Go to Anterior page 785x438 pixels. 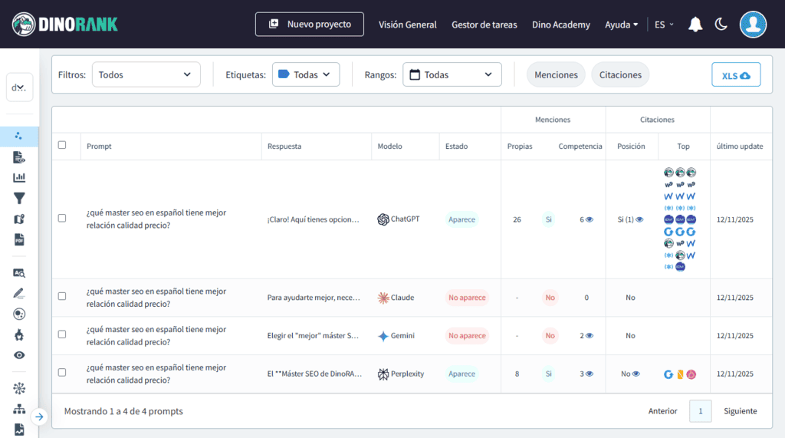[662, 411]
